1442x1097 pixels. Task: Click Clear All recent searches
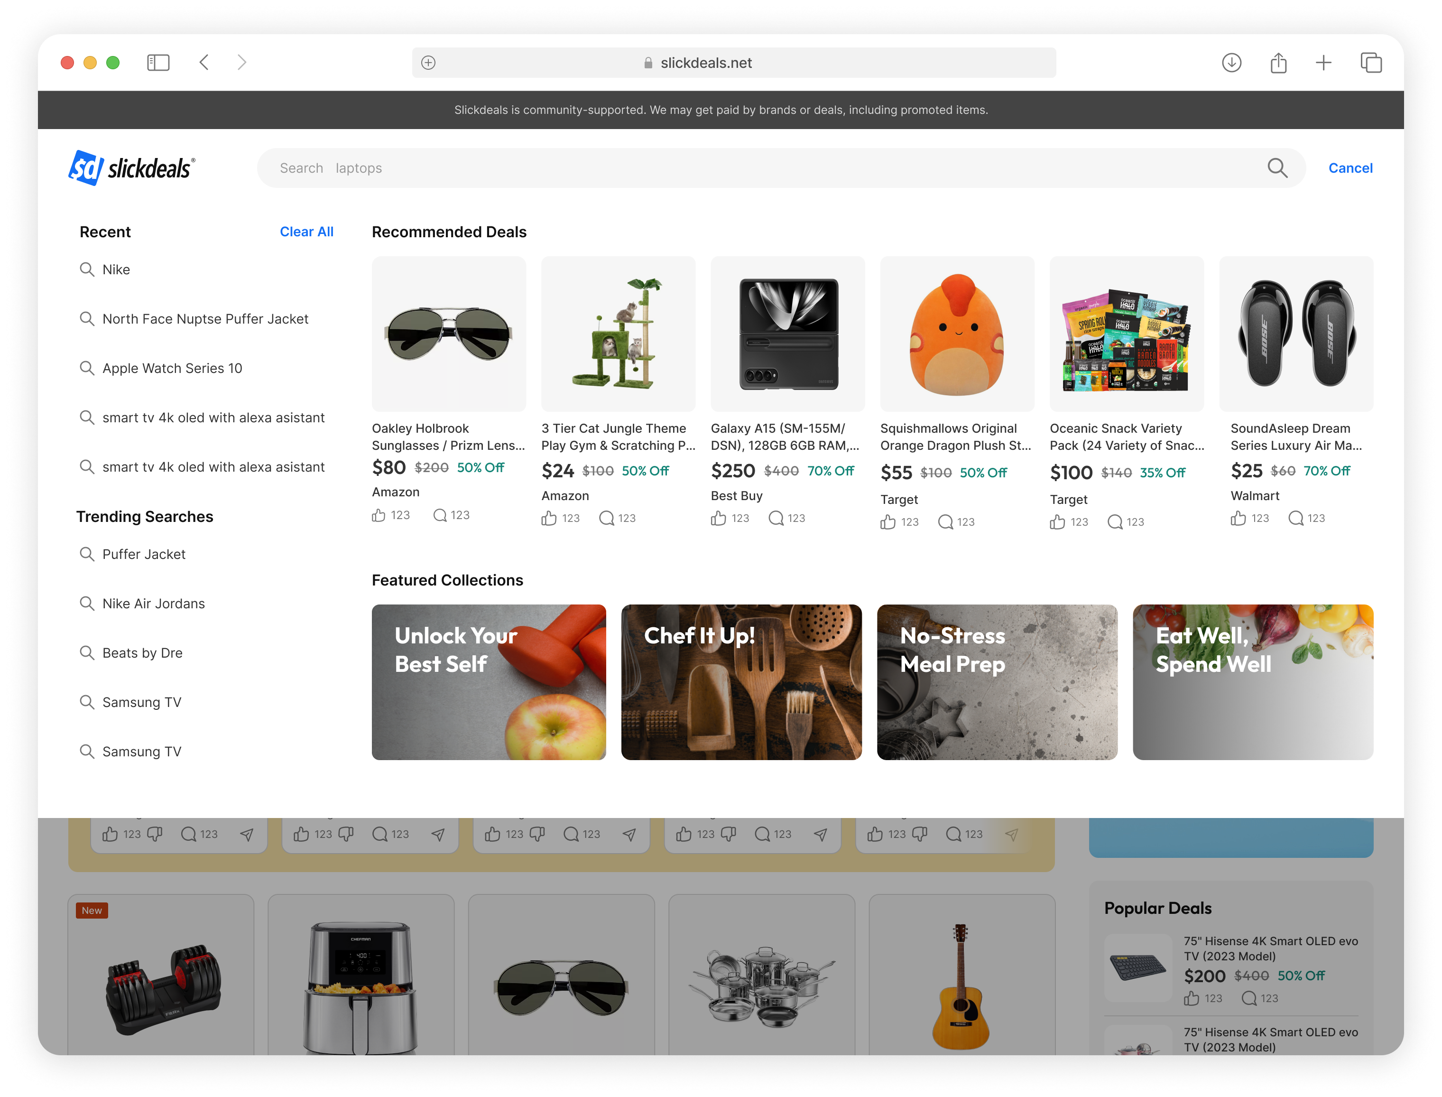306,232
